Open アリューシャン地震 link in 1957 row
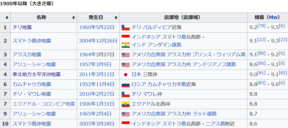288x128 pixels. point(34,65)
